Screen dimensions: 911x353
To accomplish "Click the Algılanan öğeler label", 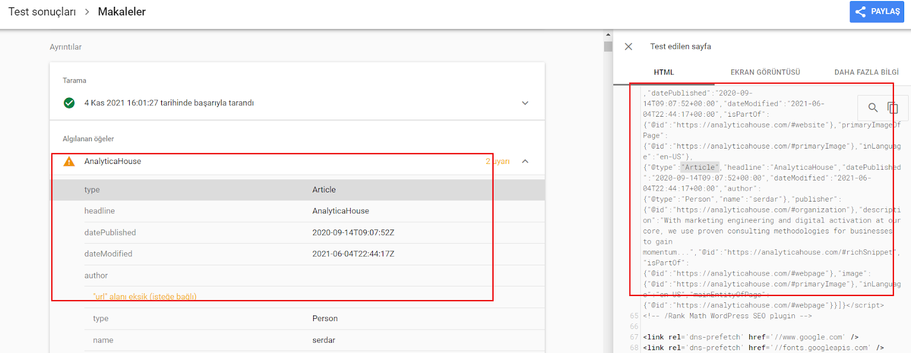I will tap(88, 139).
